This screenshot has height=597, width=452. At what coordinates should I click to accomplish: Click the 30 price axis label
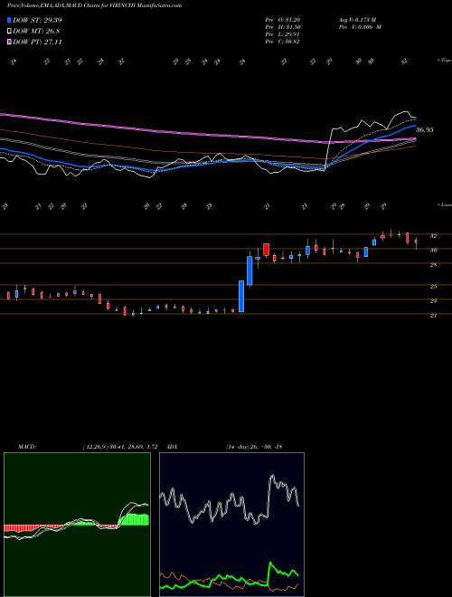(433, 251)
